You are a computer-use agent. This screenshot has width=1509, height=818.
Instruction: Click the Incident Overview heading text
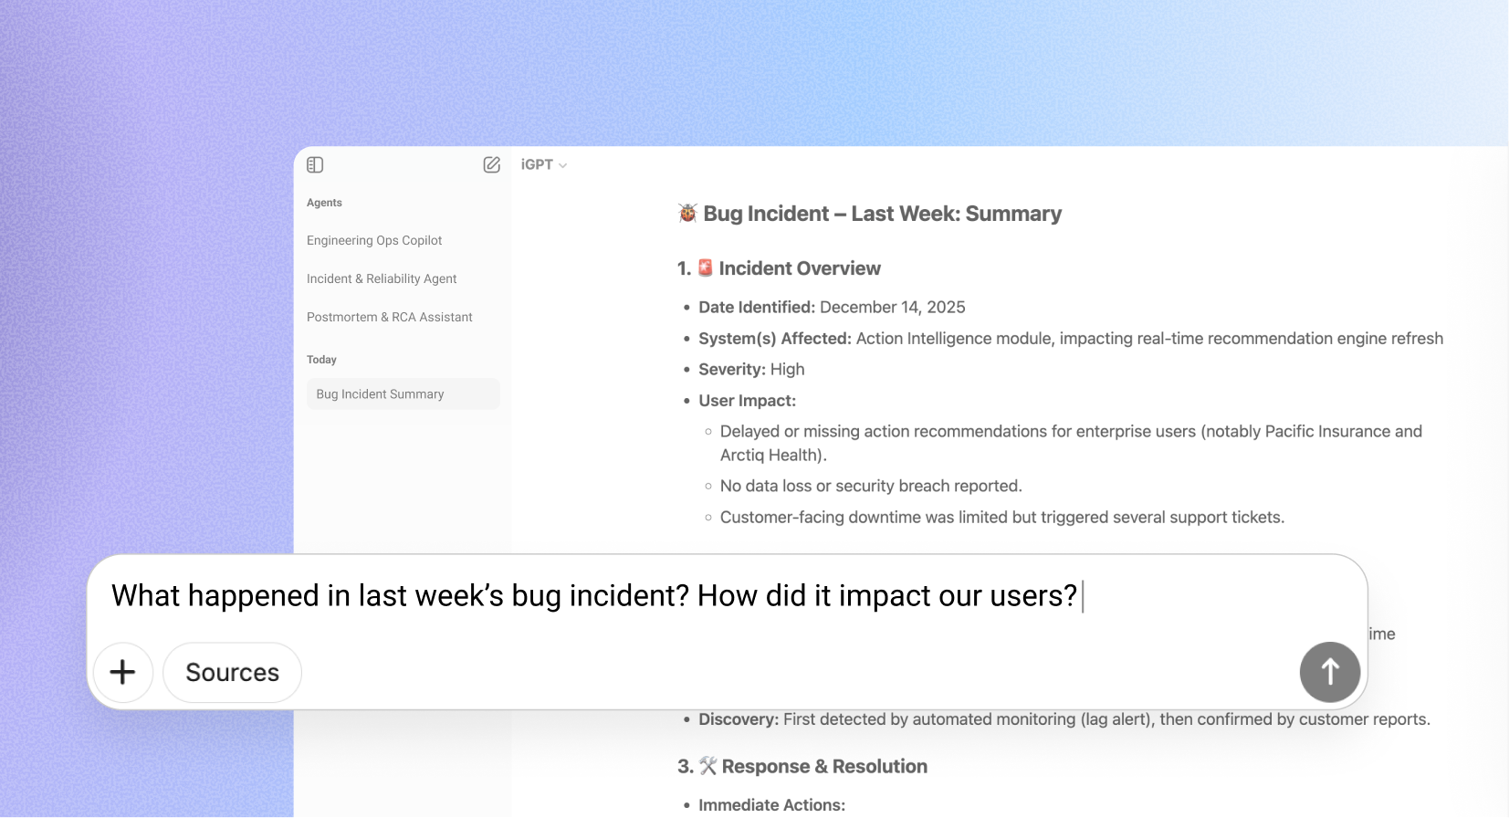800,268
